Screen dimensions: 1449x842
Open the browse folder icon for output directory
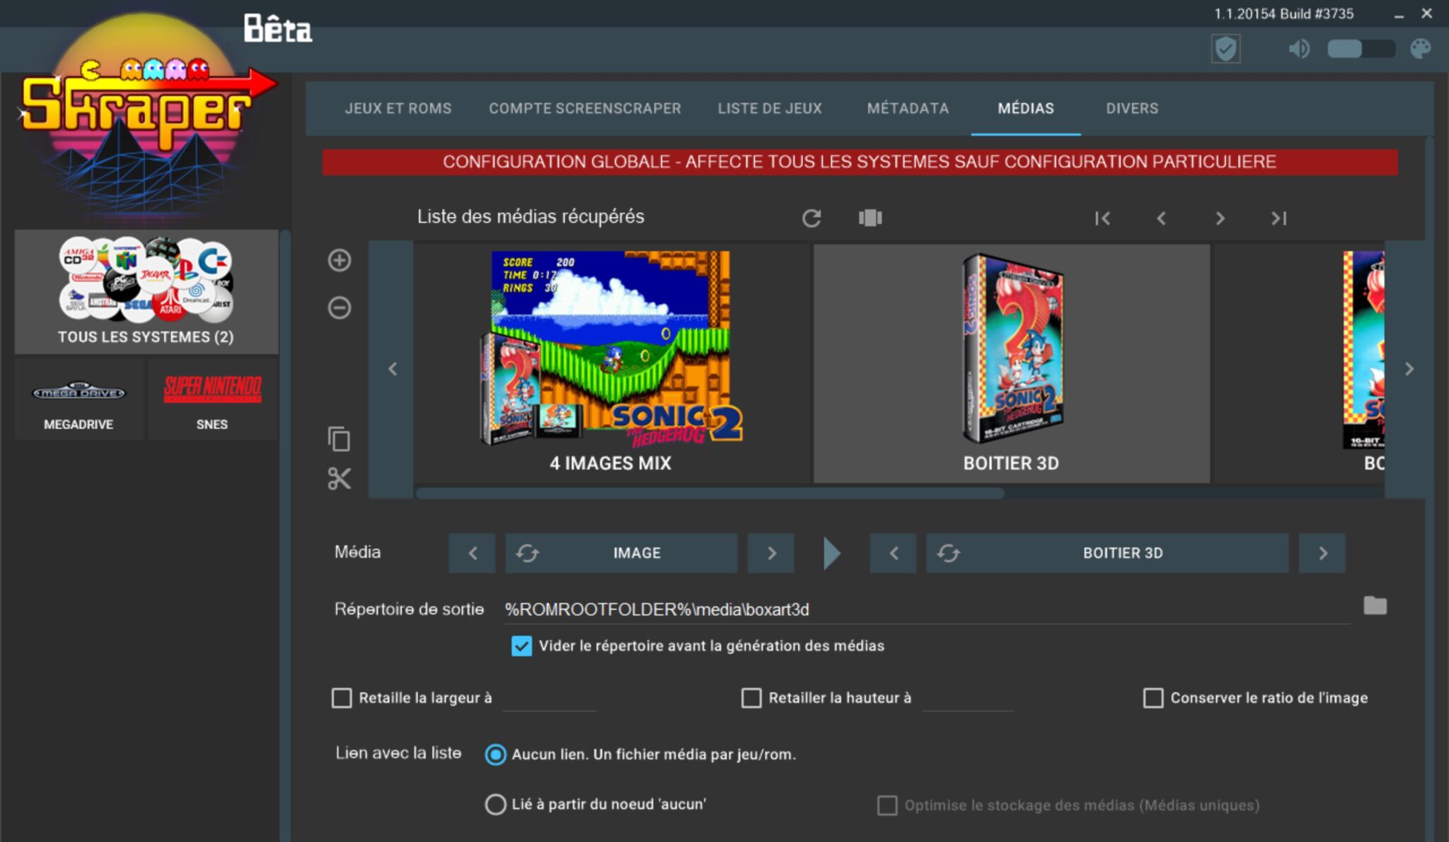(1373, 606)
